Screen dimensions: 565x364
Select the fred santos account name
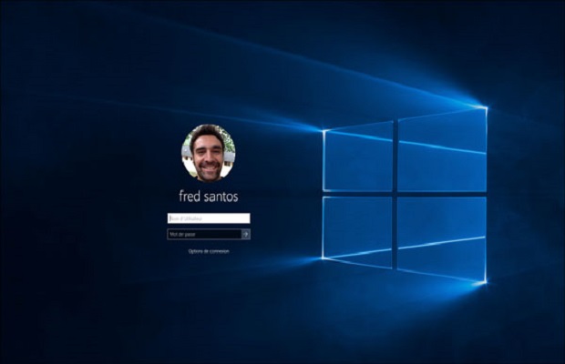pyautogui.click(x=209, y=196)
